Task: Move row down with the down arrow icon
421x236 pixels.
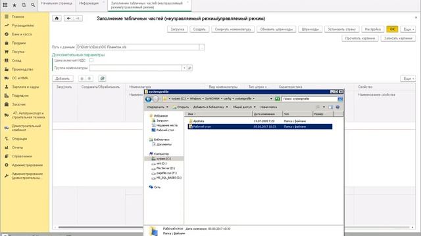Action: click(89, 79)
